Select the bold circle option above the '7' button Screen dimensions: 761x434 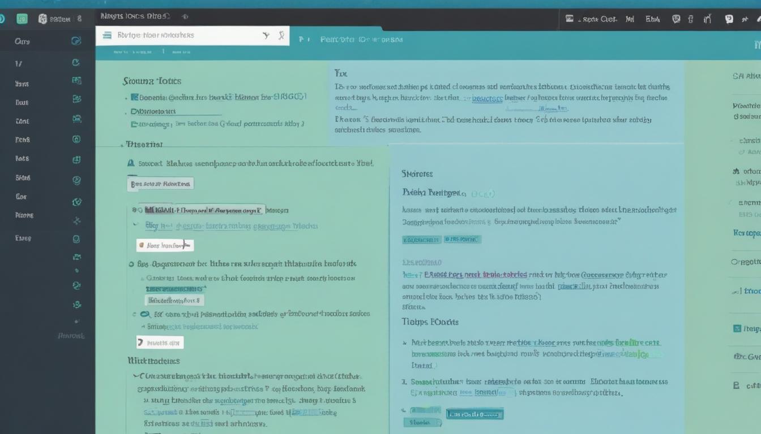point(145,314)
